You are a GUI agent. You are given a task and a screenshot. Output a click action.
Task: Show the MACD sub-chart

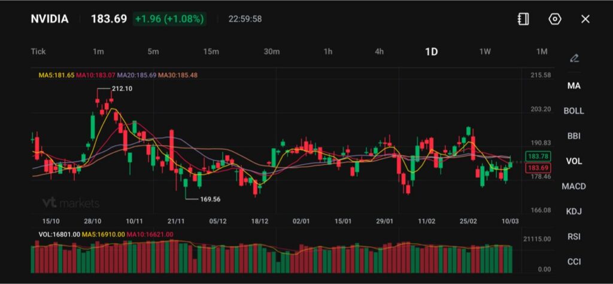573,186
